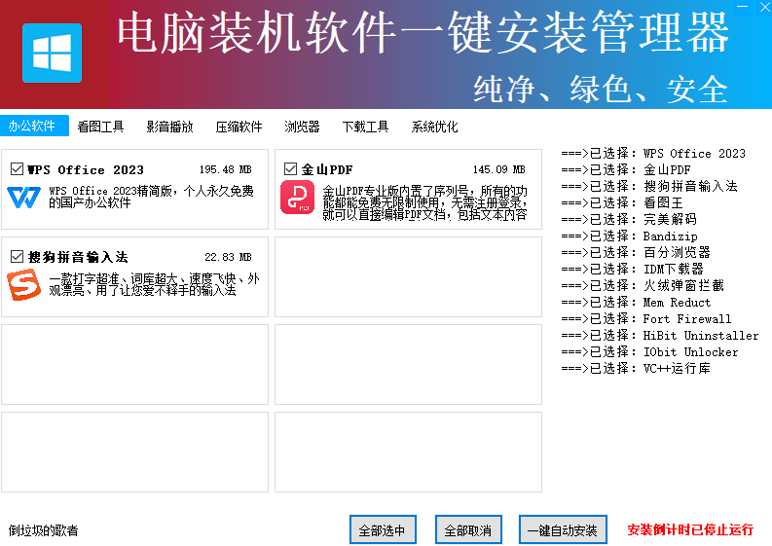Switch to the 影音播放 tab
Screen dimensions: 772x546
pyautogui.click(x=169, y=127)
